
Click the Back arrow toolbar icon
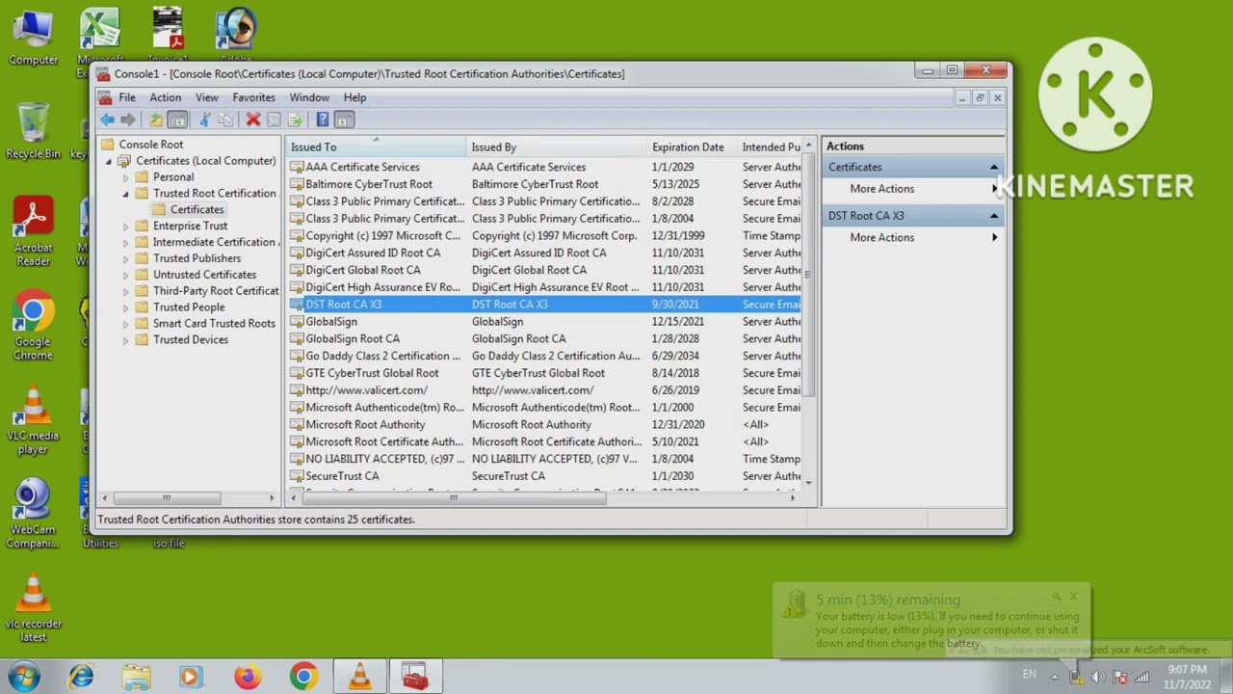(108, 120)
